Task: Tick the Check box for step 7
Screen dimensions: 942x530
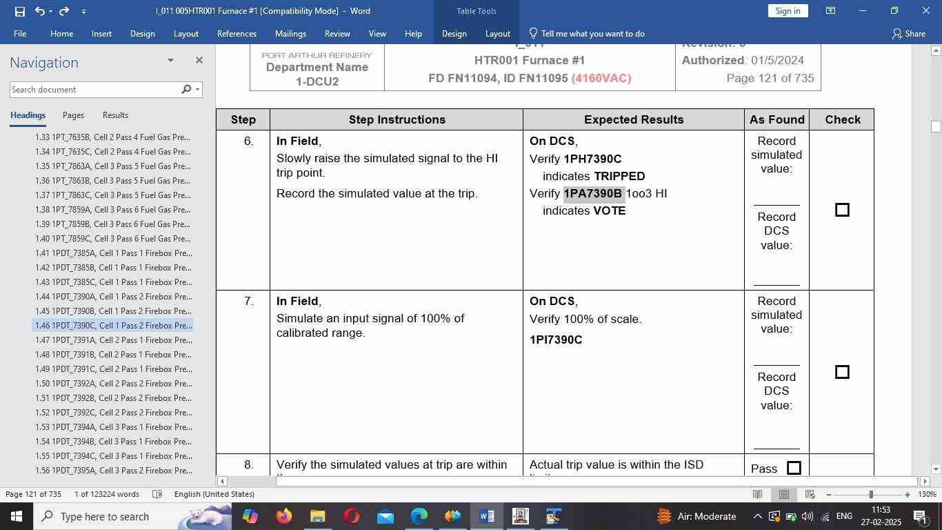Action: click(842, 372)
